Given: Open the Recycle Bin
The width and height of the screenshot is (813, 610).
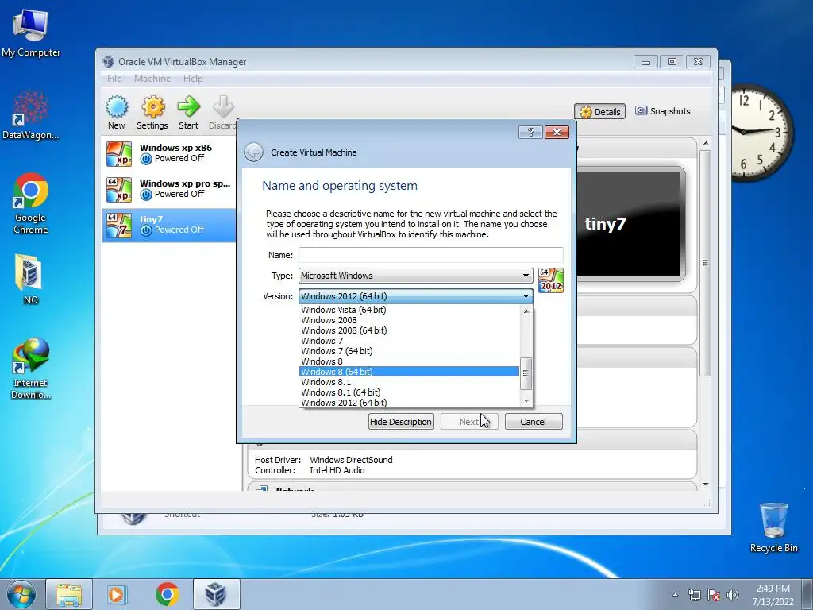Looking at the screenshot, I should pos(773,527).
